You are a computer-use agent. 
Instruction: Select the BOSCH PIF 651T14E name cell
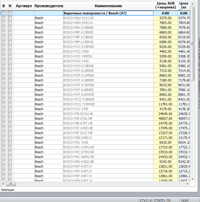pos(108,133)
